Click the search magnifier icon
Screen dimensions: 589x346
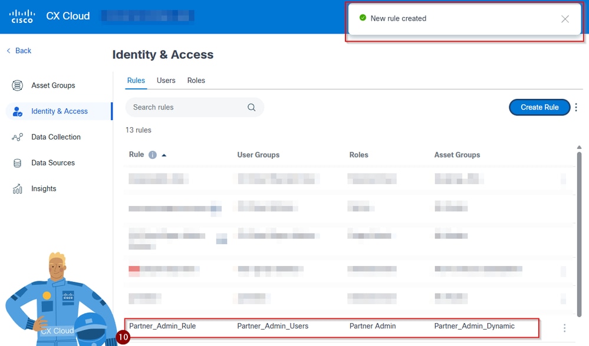coord(251,108)
